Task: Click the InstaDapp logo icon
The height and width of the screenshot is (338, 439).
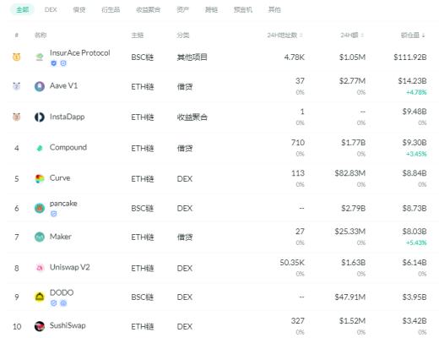Action: coord(40,117)
